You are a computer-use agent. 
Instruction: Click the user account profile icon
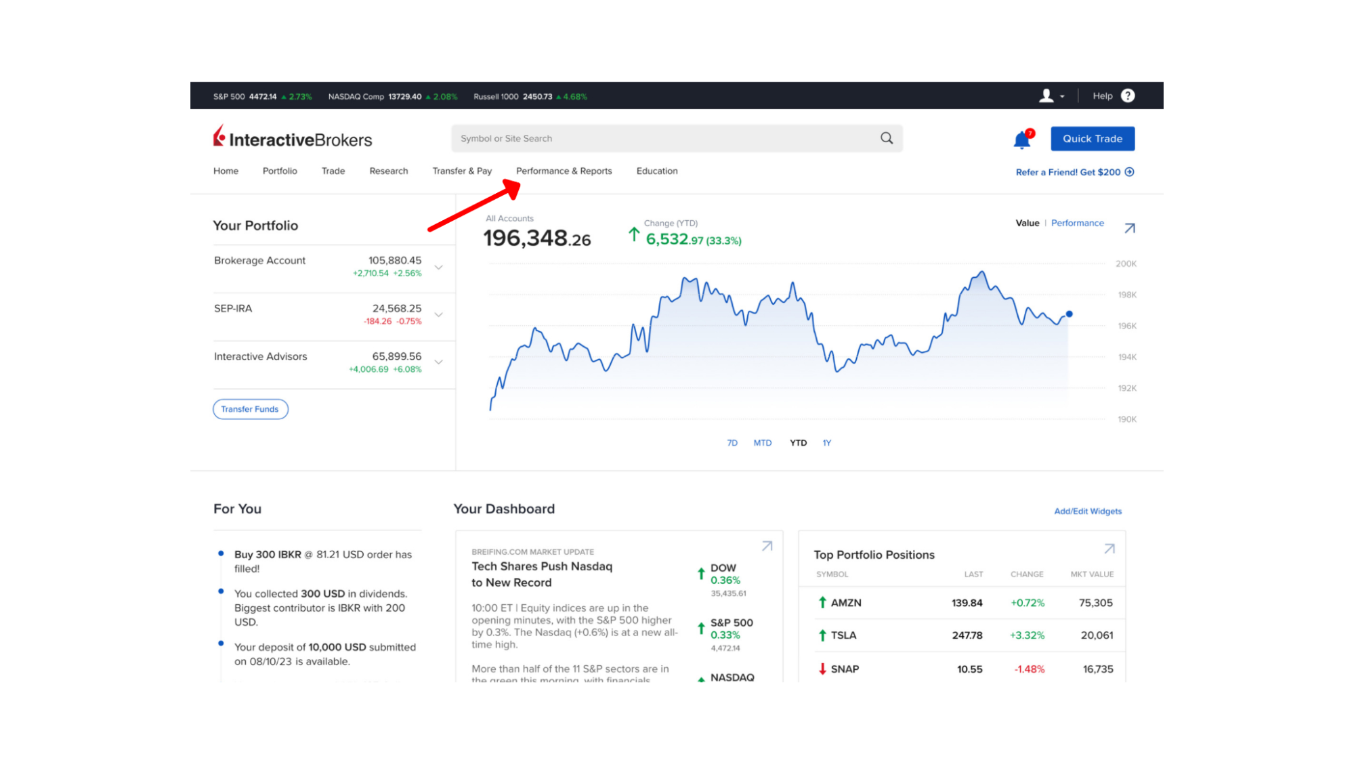coord(1046,96)
